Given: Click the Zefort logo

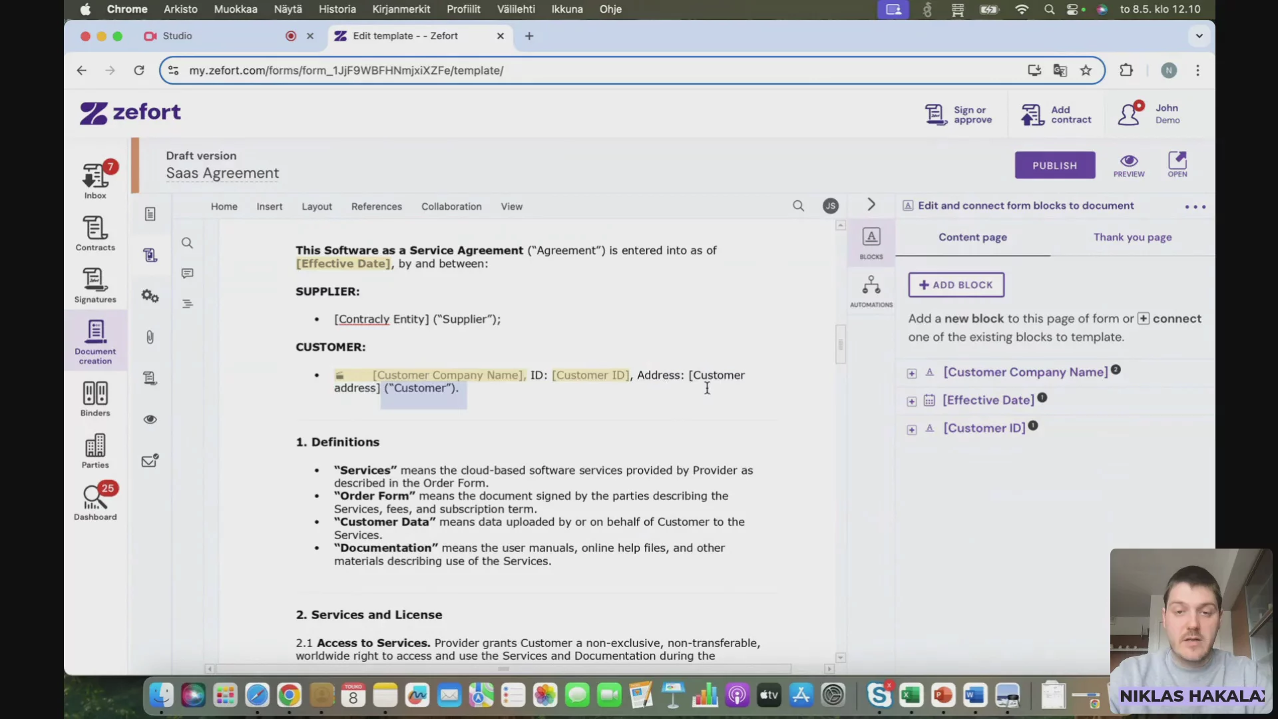Looking at the screenshot, I should coord(130,113).
